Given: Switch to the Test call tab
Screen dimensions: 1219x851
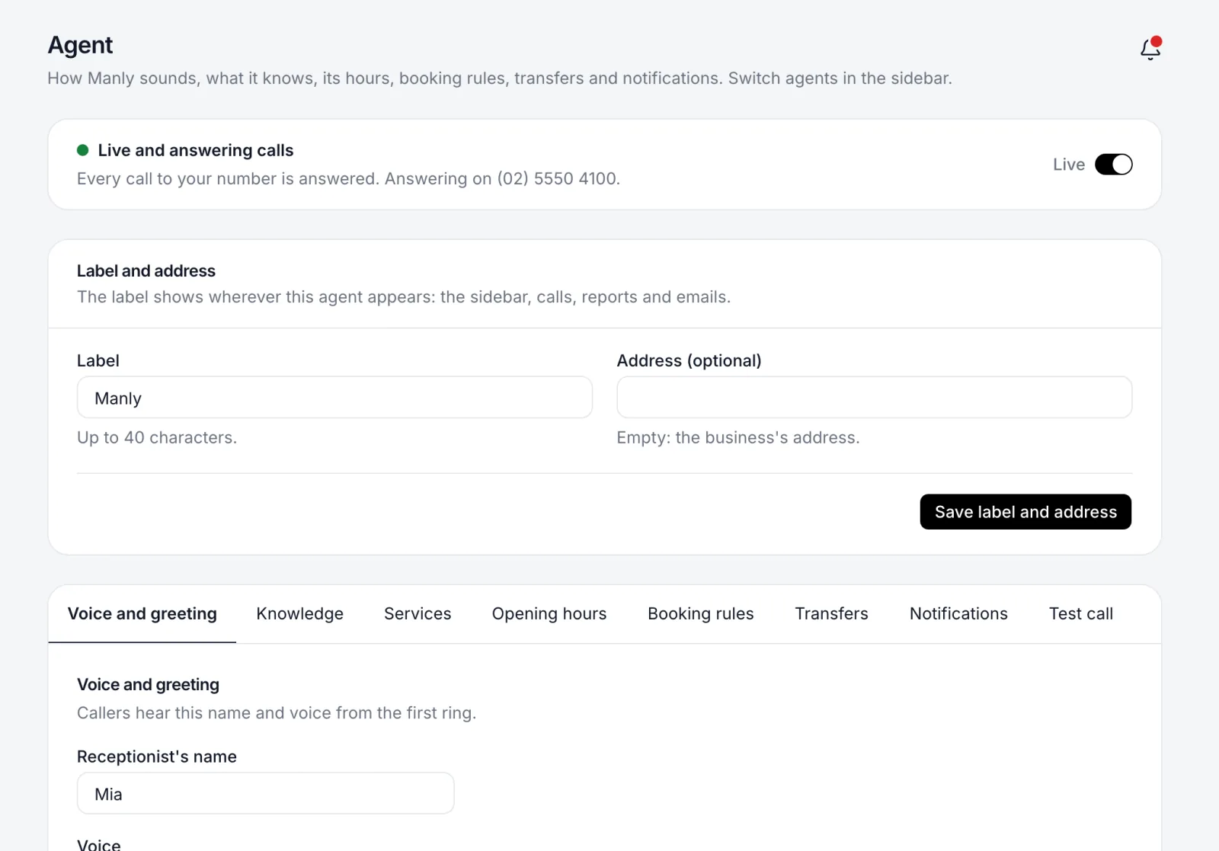Looking at the screenshot, I should pos(1081,614).
